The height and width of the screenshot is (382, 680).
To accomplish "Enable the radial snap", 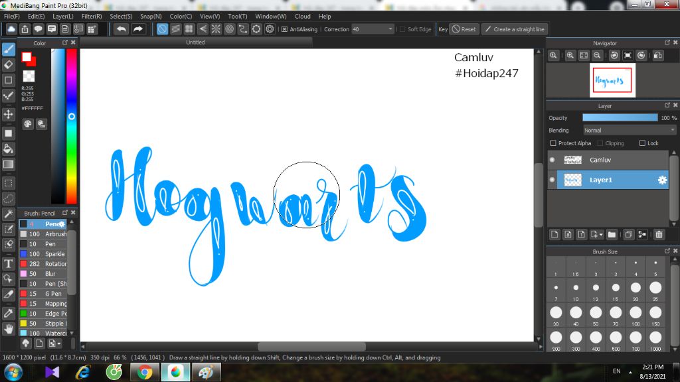I will (x=216, y=29).
